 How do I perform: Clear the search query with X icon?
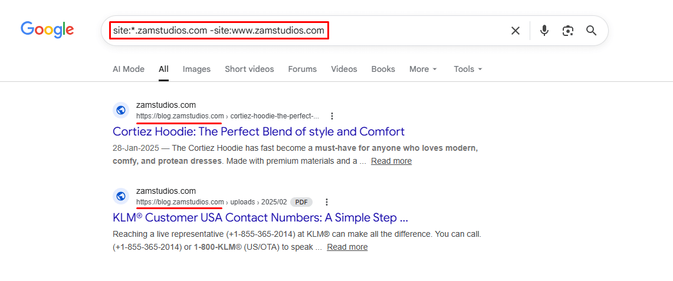pos(516,31)
